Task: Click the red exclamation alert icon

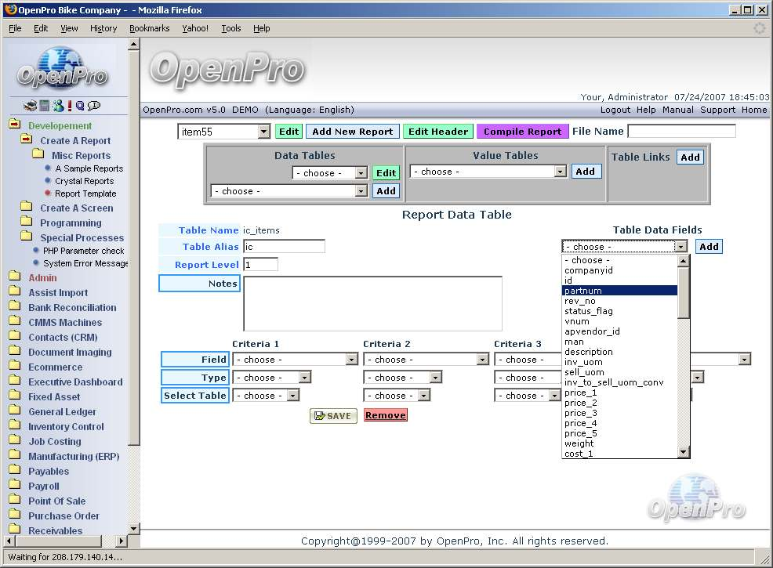Action: click(x=69, y=106)
